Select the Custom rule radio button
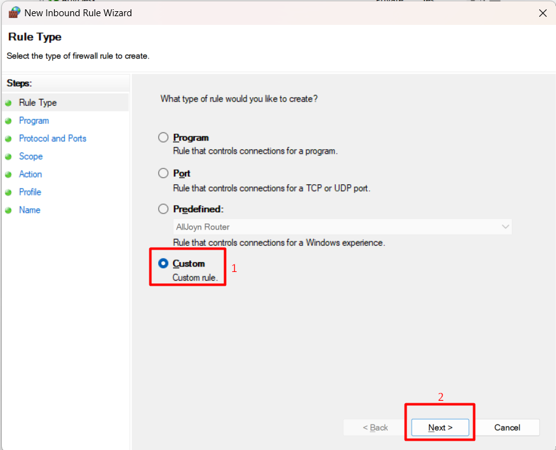This screenshot has width=556, height=450. coord(163,263)
